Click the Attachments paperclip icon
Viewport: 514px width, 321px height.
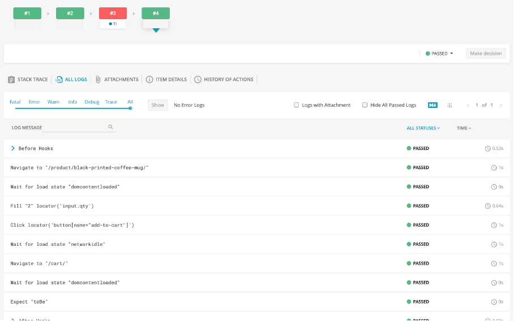[98, 80]
